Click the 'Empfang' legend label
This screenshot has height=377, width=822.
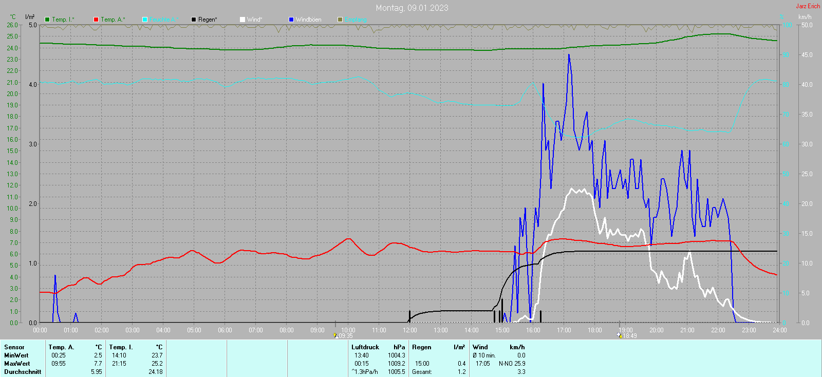[356, 20]
